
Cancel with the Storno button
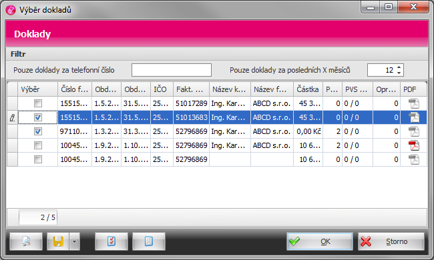point(391,241)
